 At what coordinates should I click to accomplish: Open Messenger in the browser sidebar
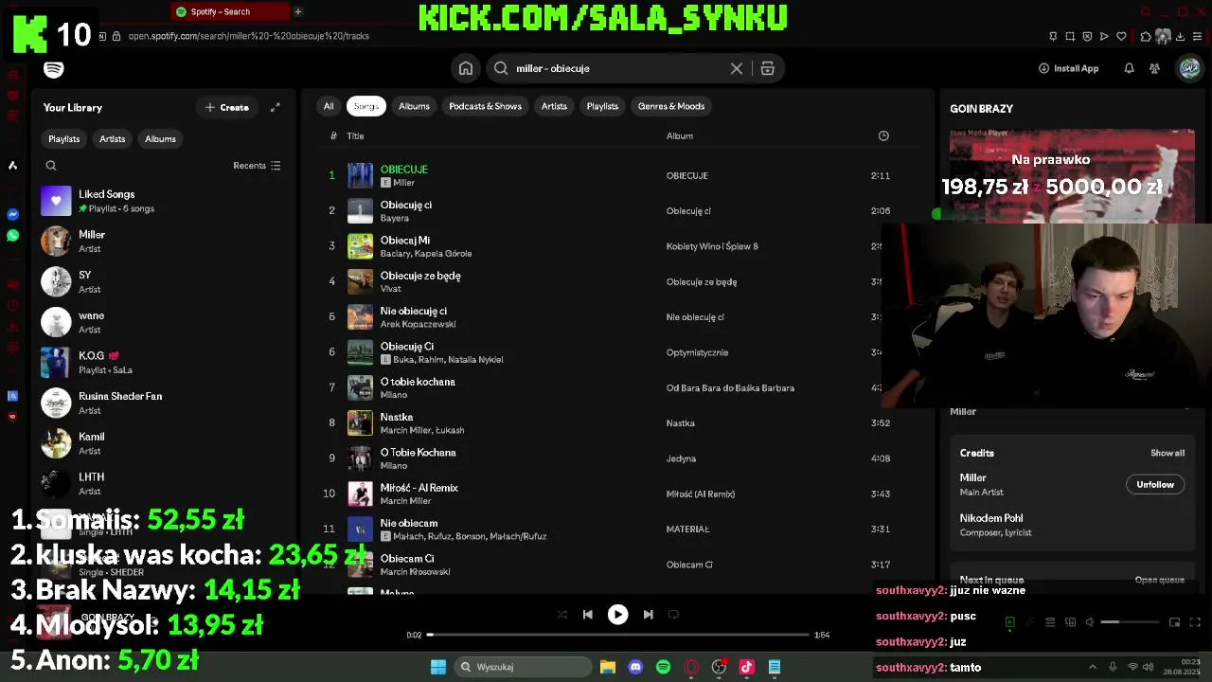(12, 215)
